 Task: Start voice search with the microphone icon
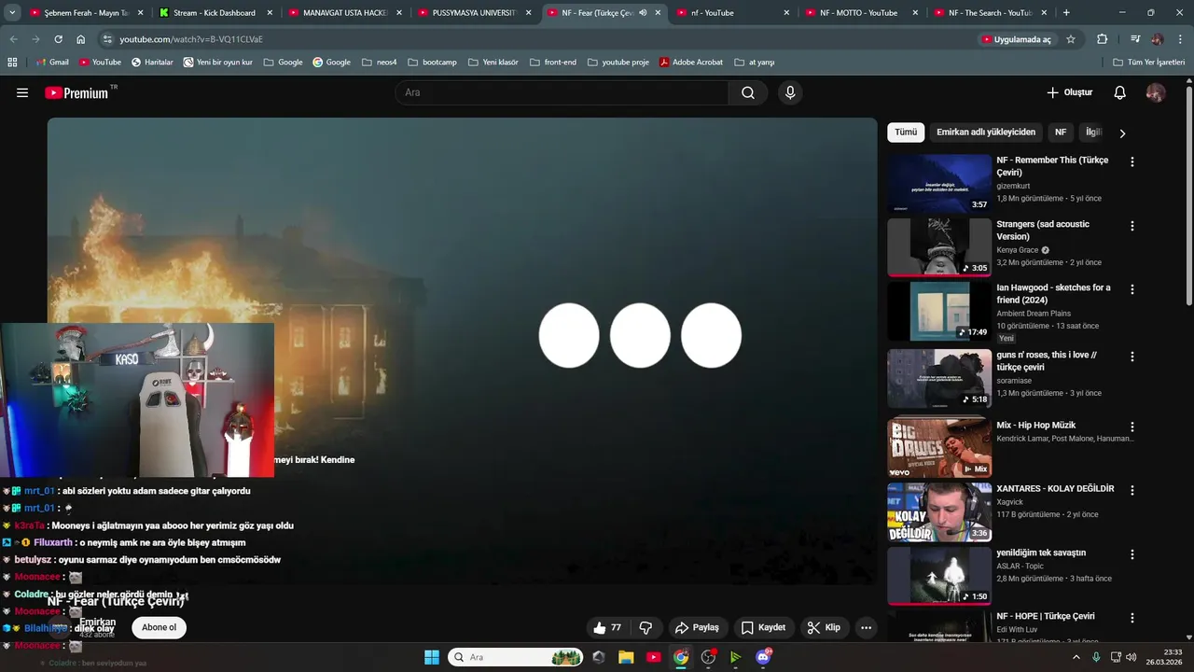point(790,92)
